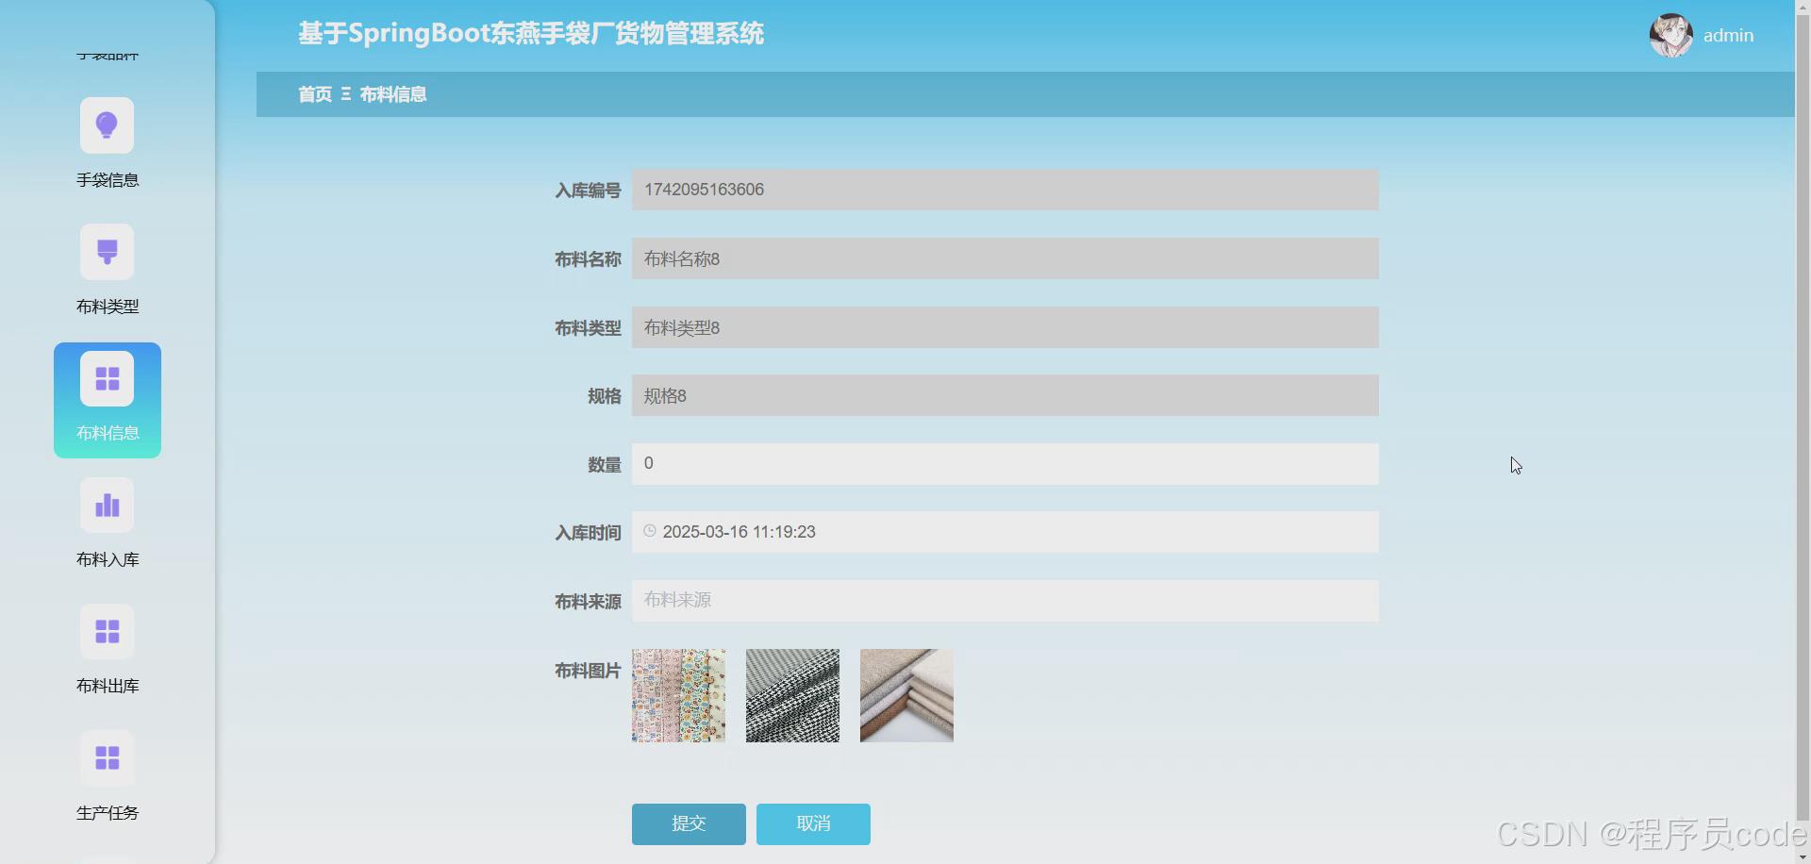Navigate to 首页 in the breadcrumb
The height and width of the screenshot is (864, 1811).
[313, 94]
